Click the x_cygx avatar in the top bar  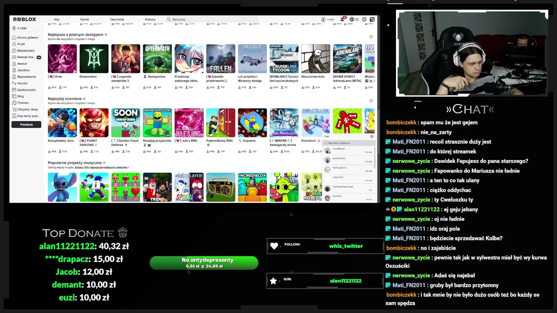pos(323,19)
